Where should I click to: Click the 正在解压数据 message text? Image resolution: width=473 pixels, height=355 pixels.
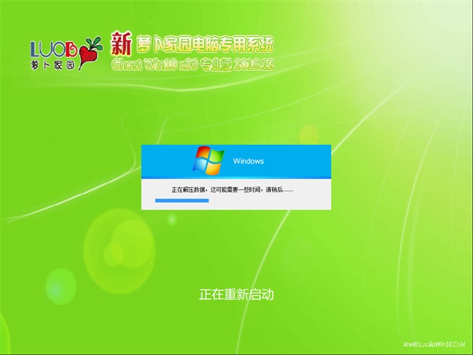(x=188, y=189)
